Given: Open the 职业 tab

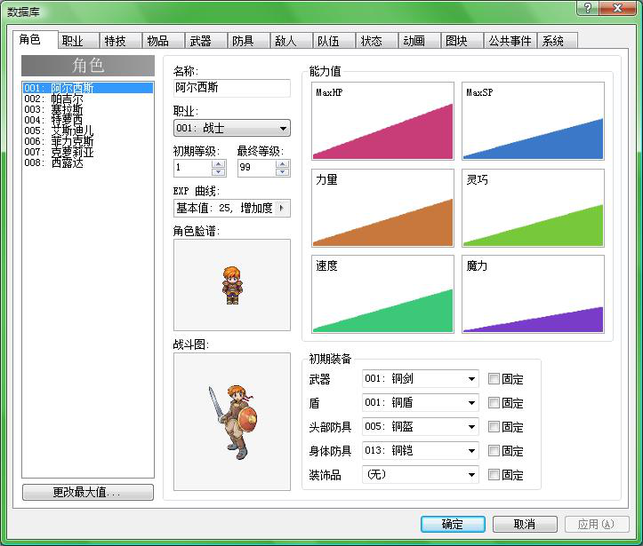Looking at the screenshot, I should coord(78,41).
